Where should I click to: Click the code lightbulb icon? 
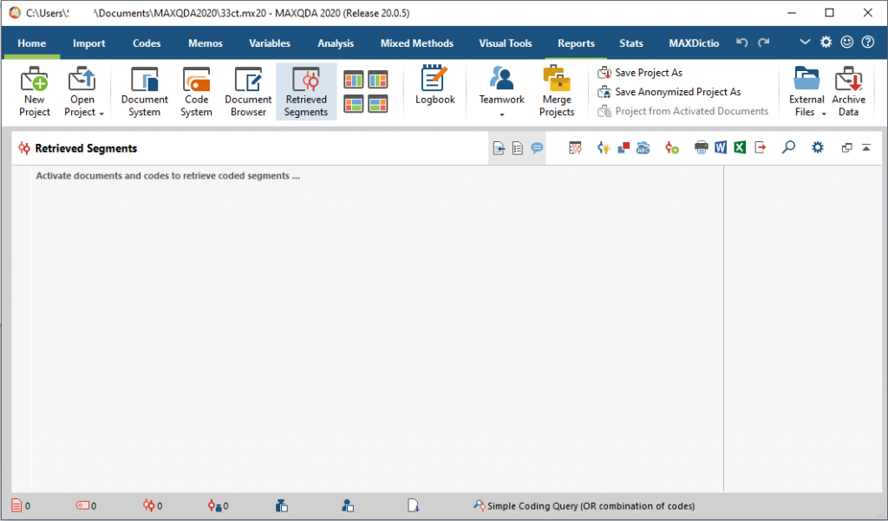point(604,148)
